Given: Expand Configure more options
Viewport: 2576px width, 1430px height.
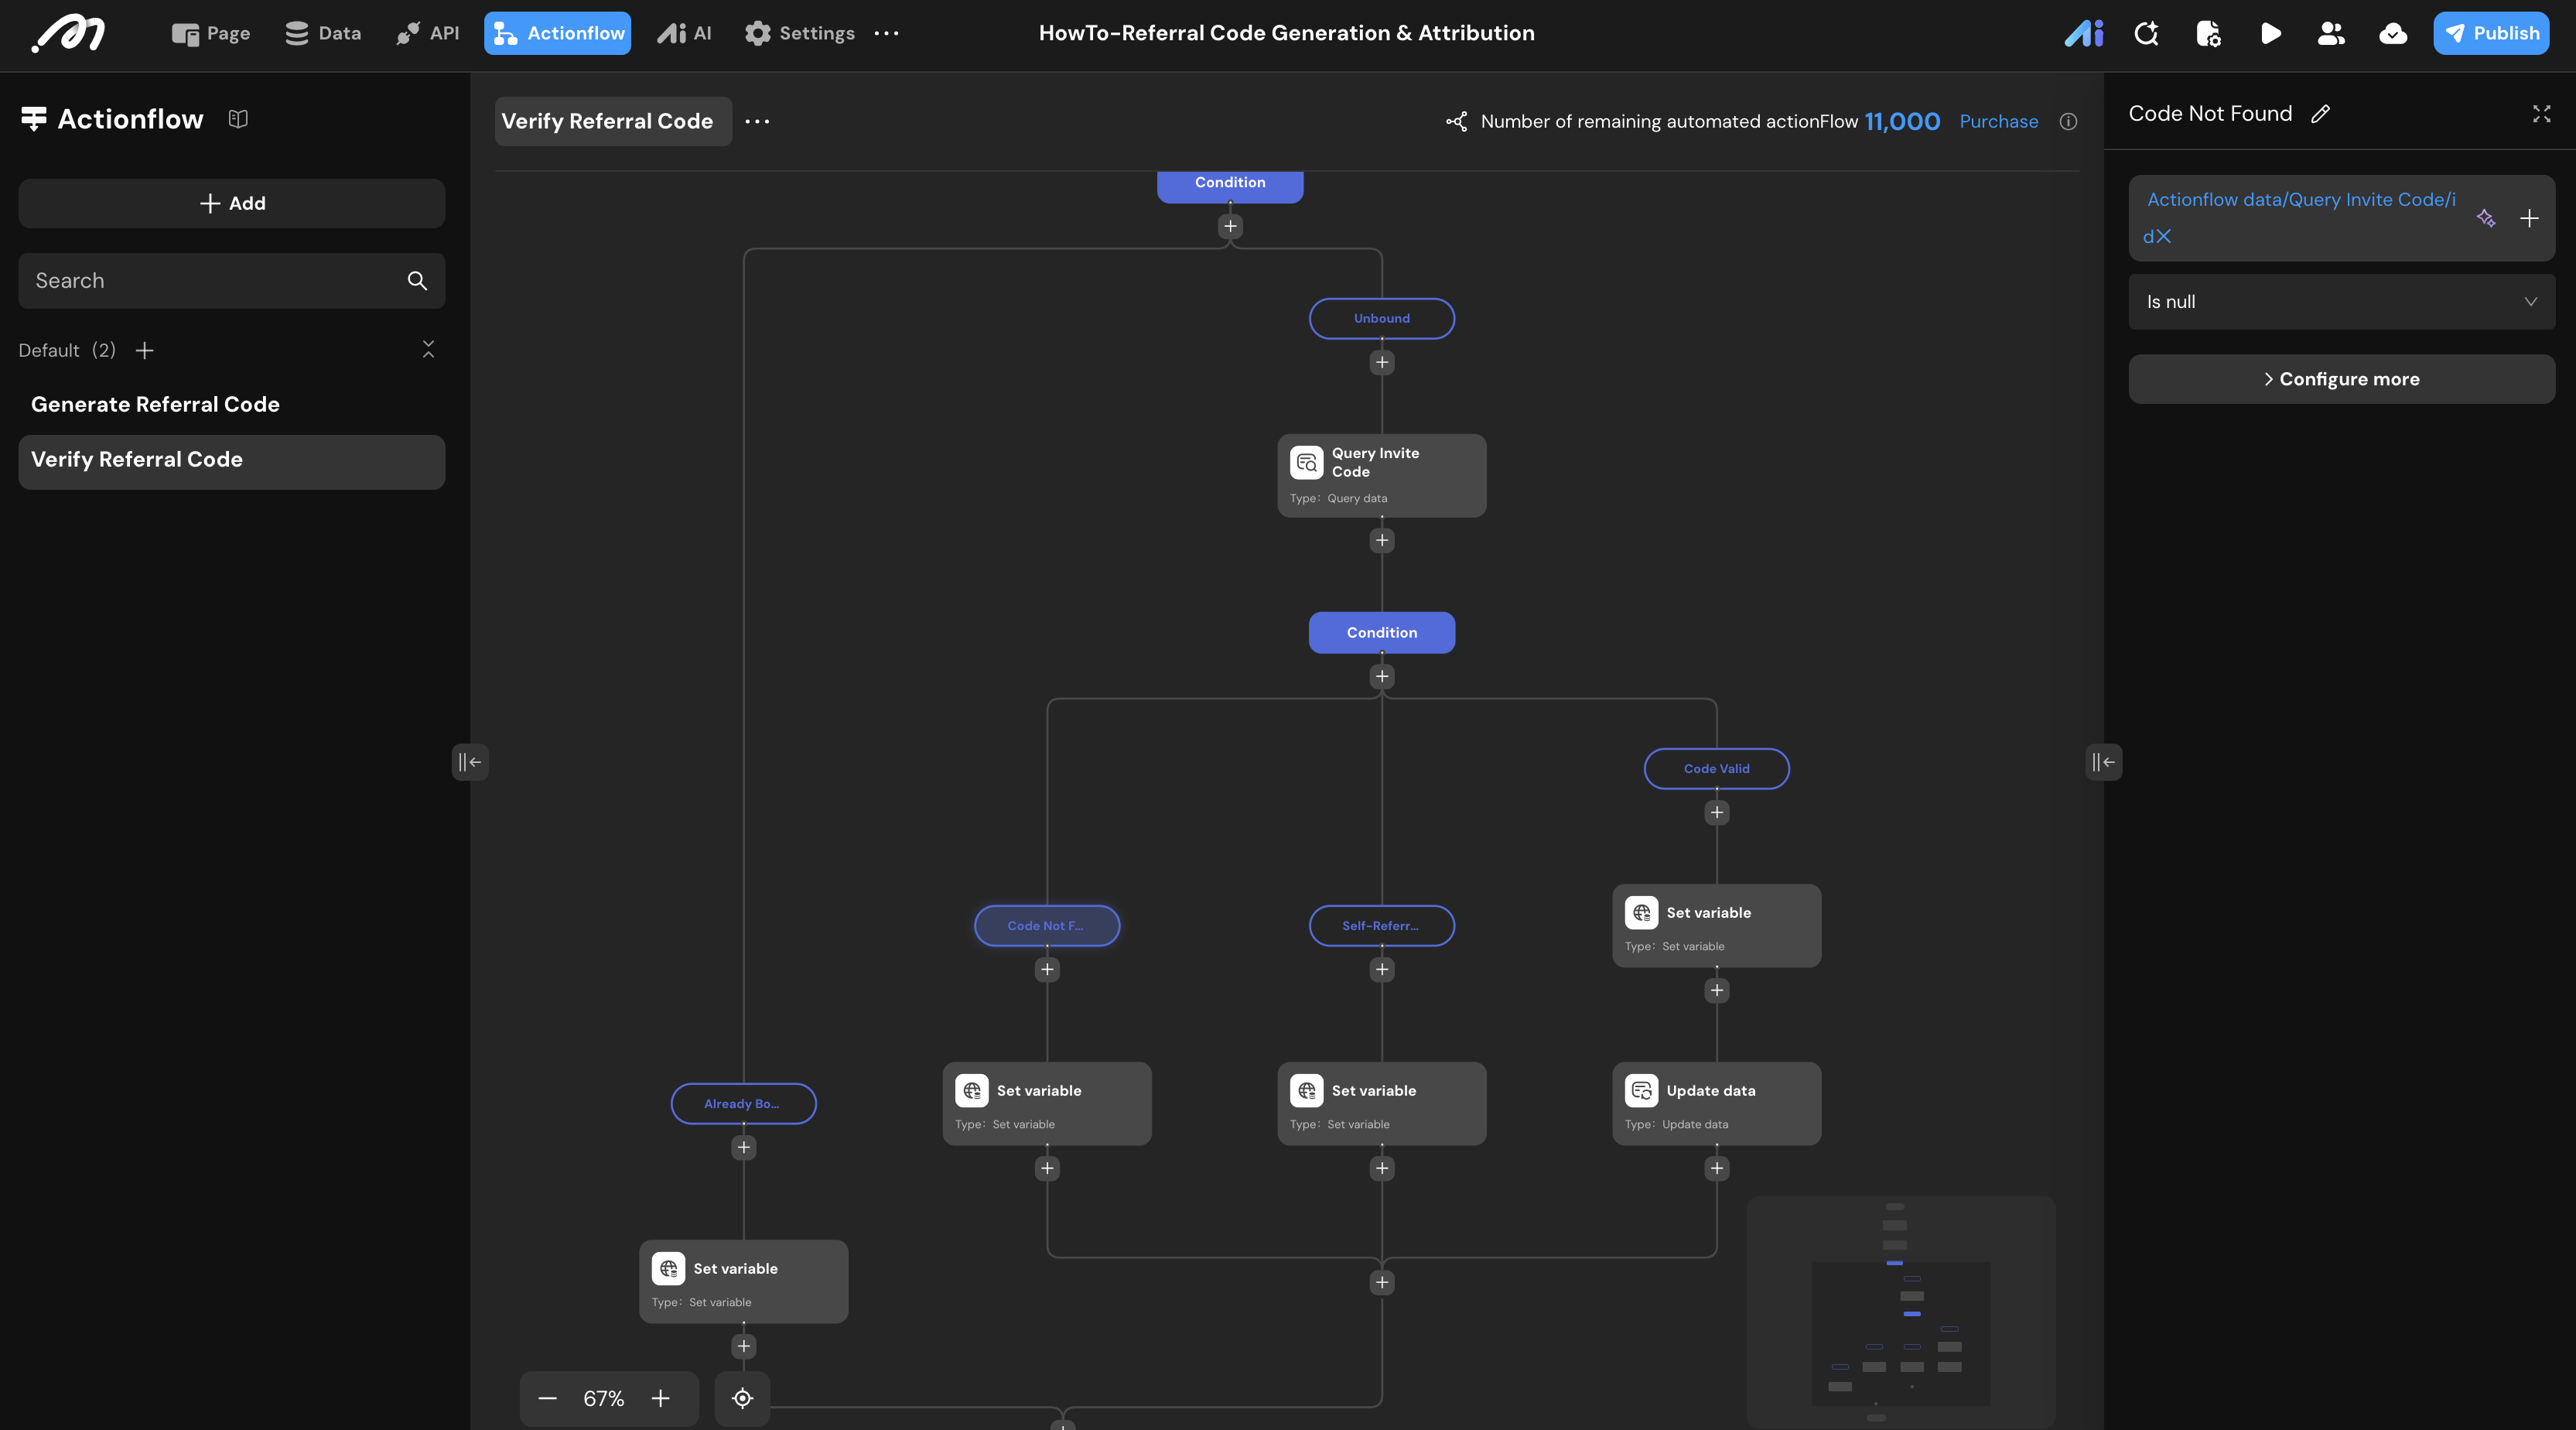Looking at the screenshot, I should 2341,379.
